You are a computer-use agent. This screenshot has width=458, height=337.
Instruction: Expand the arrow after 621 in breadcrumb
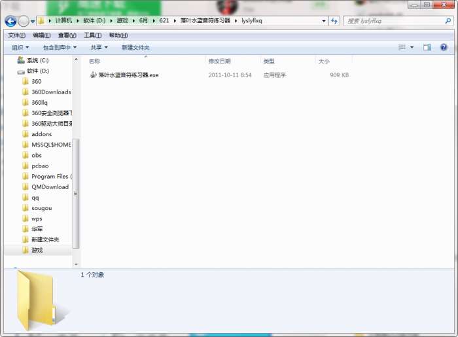coord(175,21)
